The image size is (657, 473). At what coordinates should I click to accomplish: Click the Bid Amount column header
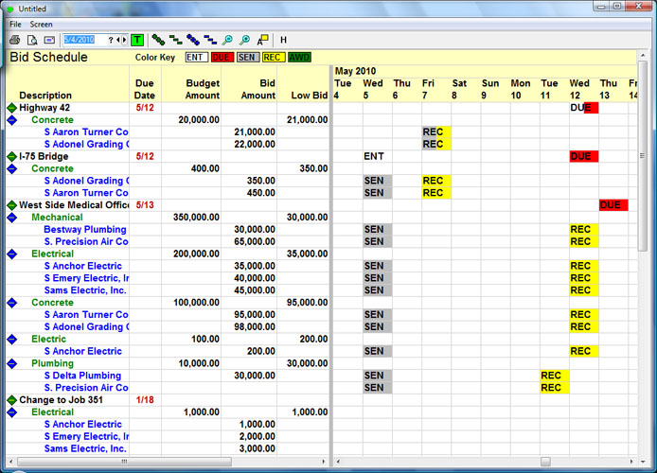coord(257,90)
